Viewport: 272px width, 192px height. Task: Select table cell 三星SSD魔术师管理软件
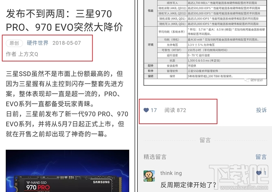tap(203, 71)
